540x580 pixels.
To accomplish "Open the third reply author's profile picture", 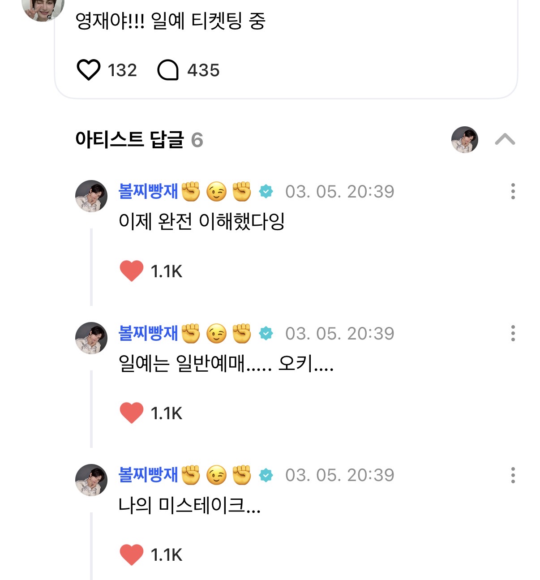I will (x=91, y=480).
